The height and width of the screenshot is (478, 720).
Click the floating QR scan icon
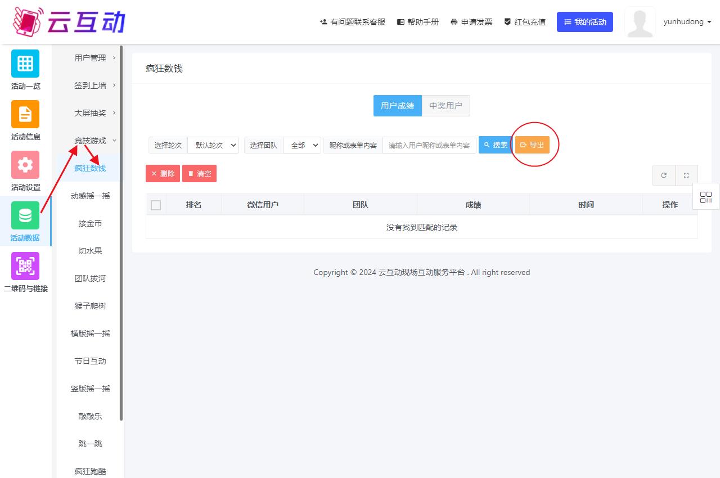706,197
